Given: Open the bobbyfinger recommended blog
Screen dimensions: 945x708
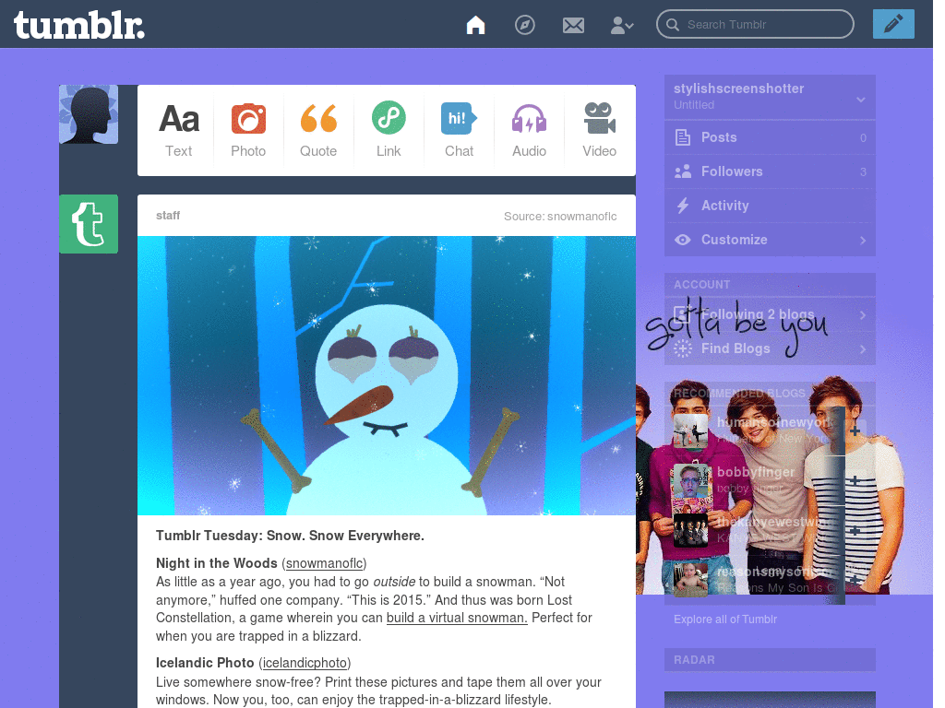Looking at the screenshot, I should [x=755, y=472].
